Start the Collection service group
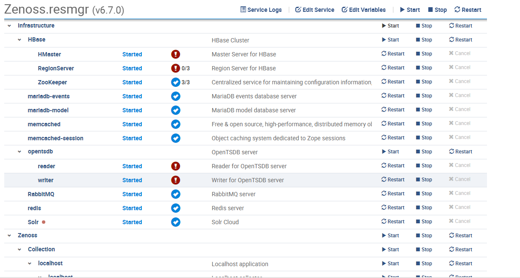Image resolution: width=520 pixels, height=278 pixels. click(x=390, y=249)
